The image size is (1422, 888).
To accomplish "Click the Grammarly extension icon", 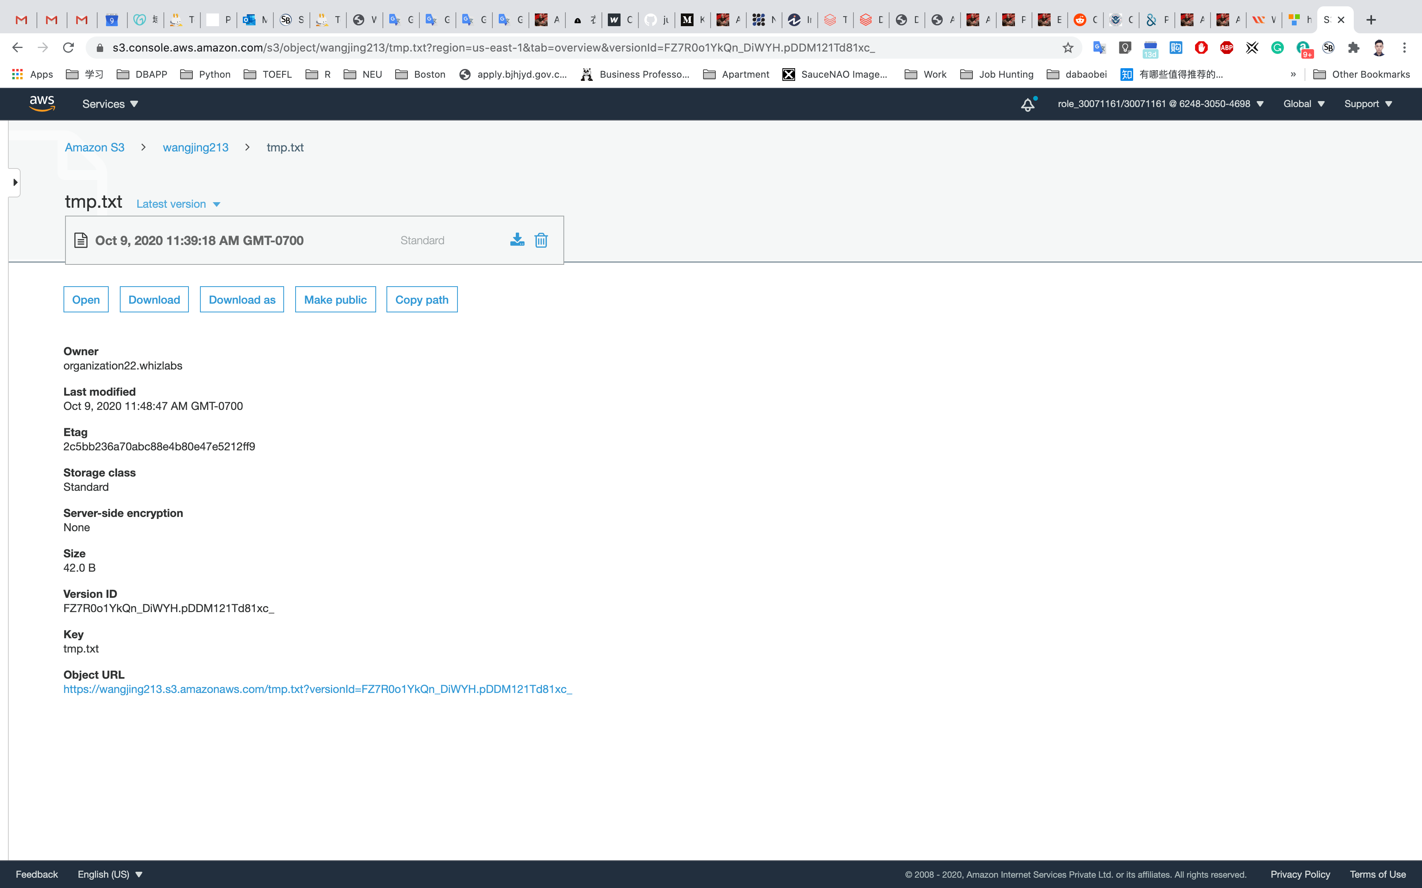I will 1278,48.
